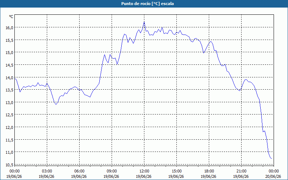Viewport: 288px width, 180px height.
Task: Click the chart title Punto de rocío [°C] escala
Action: (148, 4)
